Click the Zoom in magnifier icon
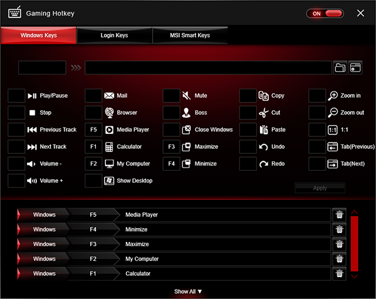The width and height of the screenshot is (376, 299). pyautogui.click(x=333, y=95)
